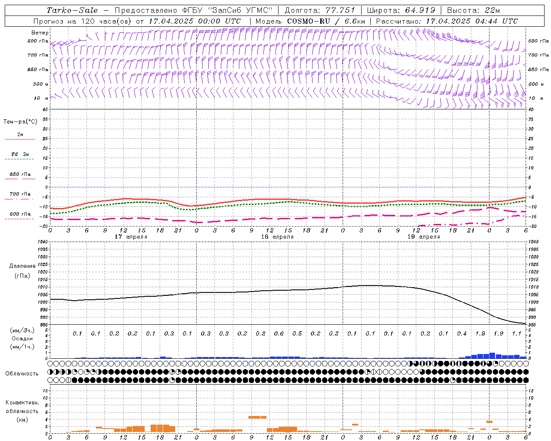Click the 700 гПа legend entry

click(20, 194)
